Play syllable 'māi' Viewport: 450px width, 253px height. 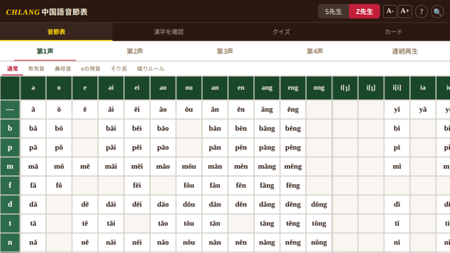(x=111, y=167)
